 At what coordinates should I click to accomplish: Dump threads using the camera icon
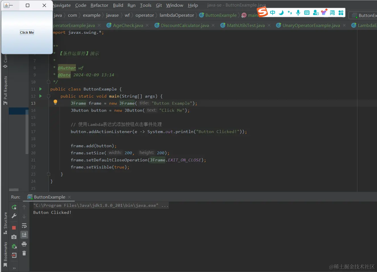coord(14,237)
